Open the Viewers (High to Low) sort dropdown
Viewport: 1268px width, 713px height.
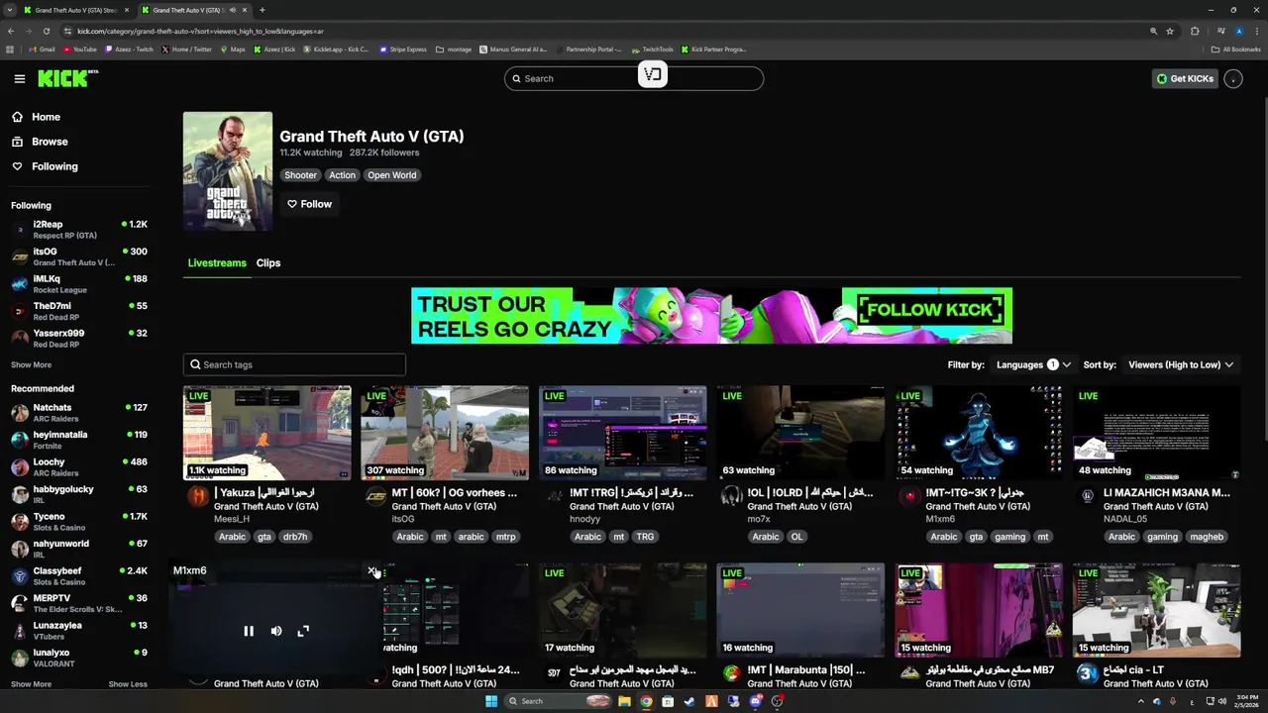point(1181,364)
